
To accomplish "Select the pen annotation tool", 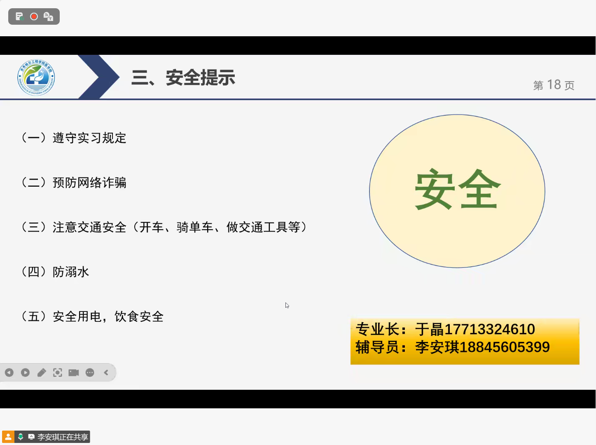I will click(x=42, y=372).
